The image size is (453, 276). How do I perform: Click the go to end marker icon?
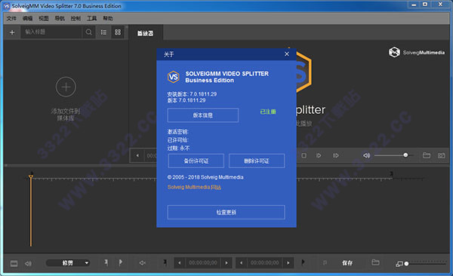[303, 262]
